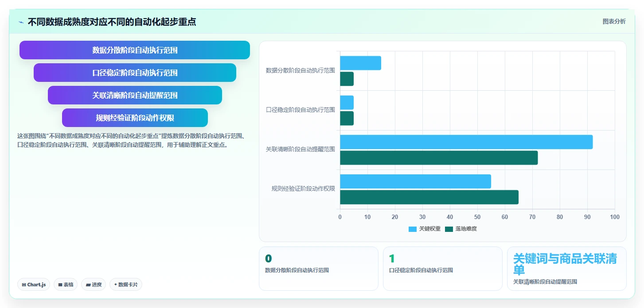Viewport: 644px width, 308px height.
Task: Select the 关联清晰阶段自动提醒范围 funnel bar
Action: coord(135,95)
